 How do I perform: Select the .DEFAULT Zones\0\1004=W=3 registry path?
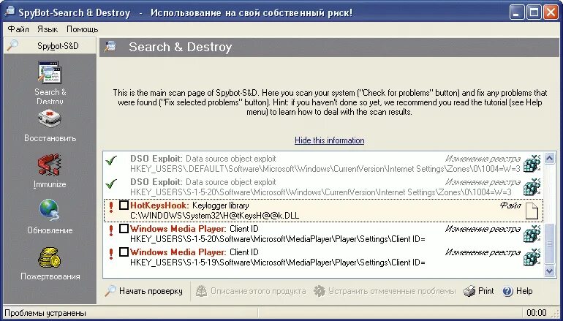[325, 169]
